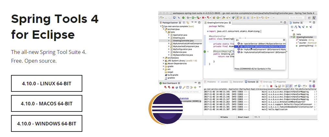Click the hello.Application console log line in the IDE screenshot
Image resolution: width=329 pixels, height=137 pixels.
[260, 110]
